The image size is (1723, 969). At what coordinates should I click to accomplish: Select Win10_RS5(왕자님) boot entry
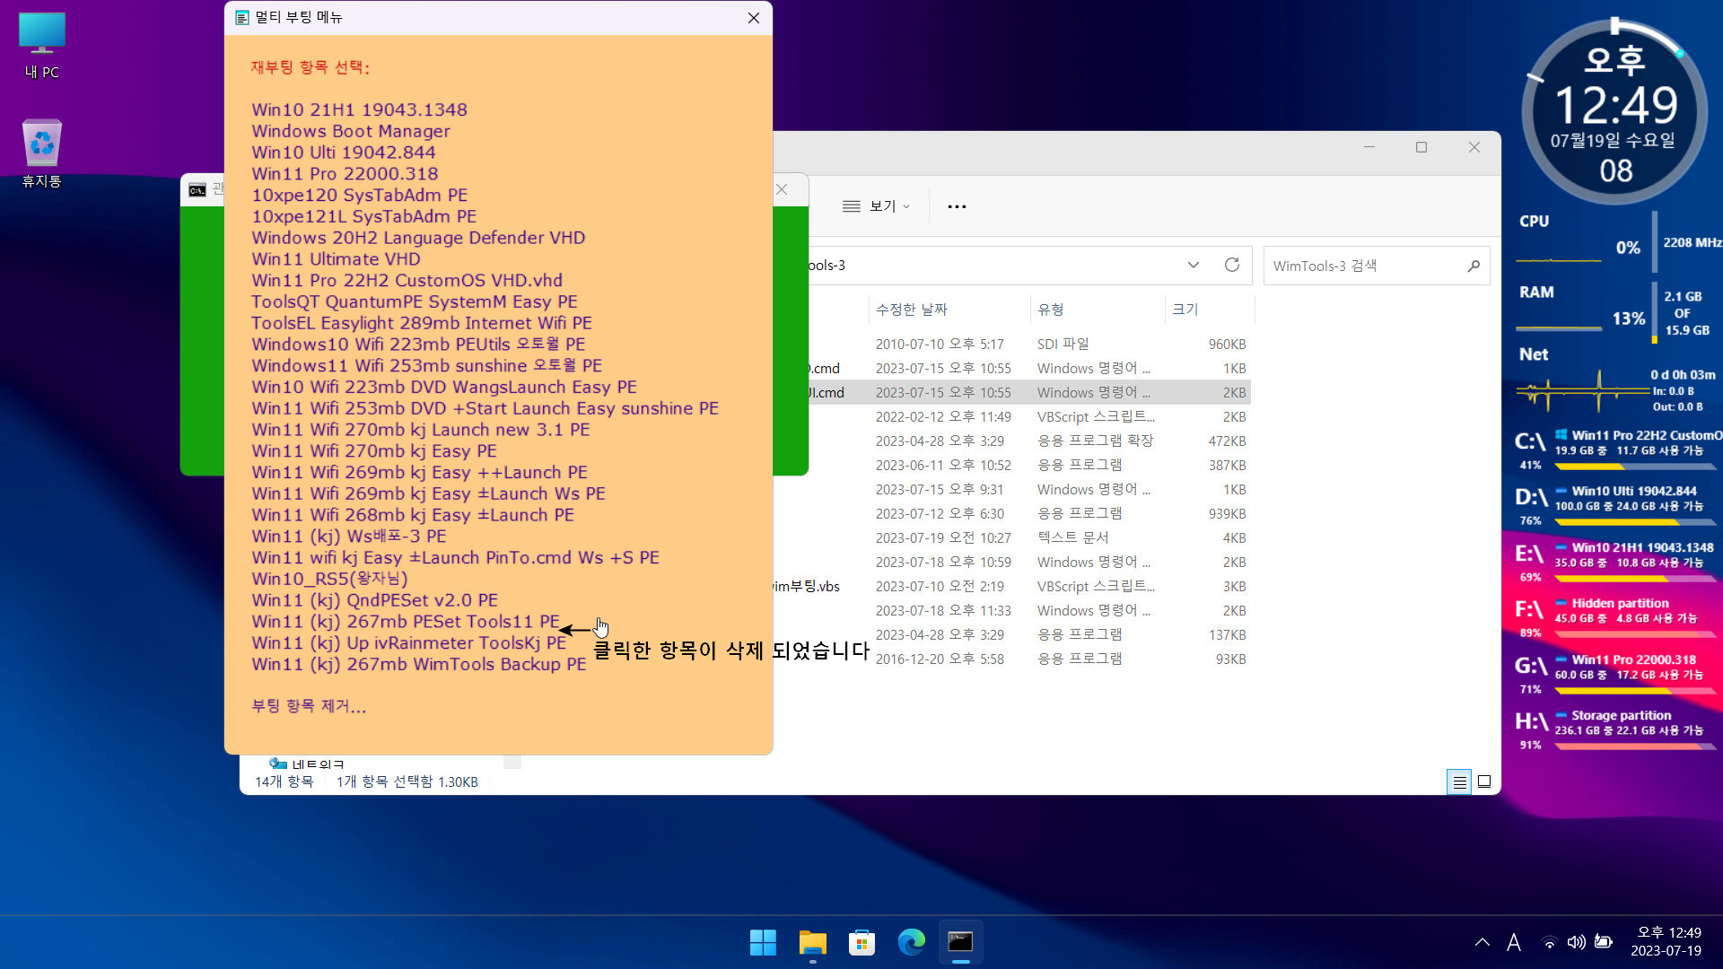(x=329, y=579)
